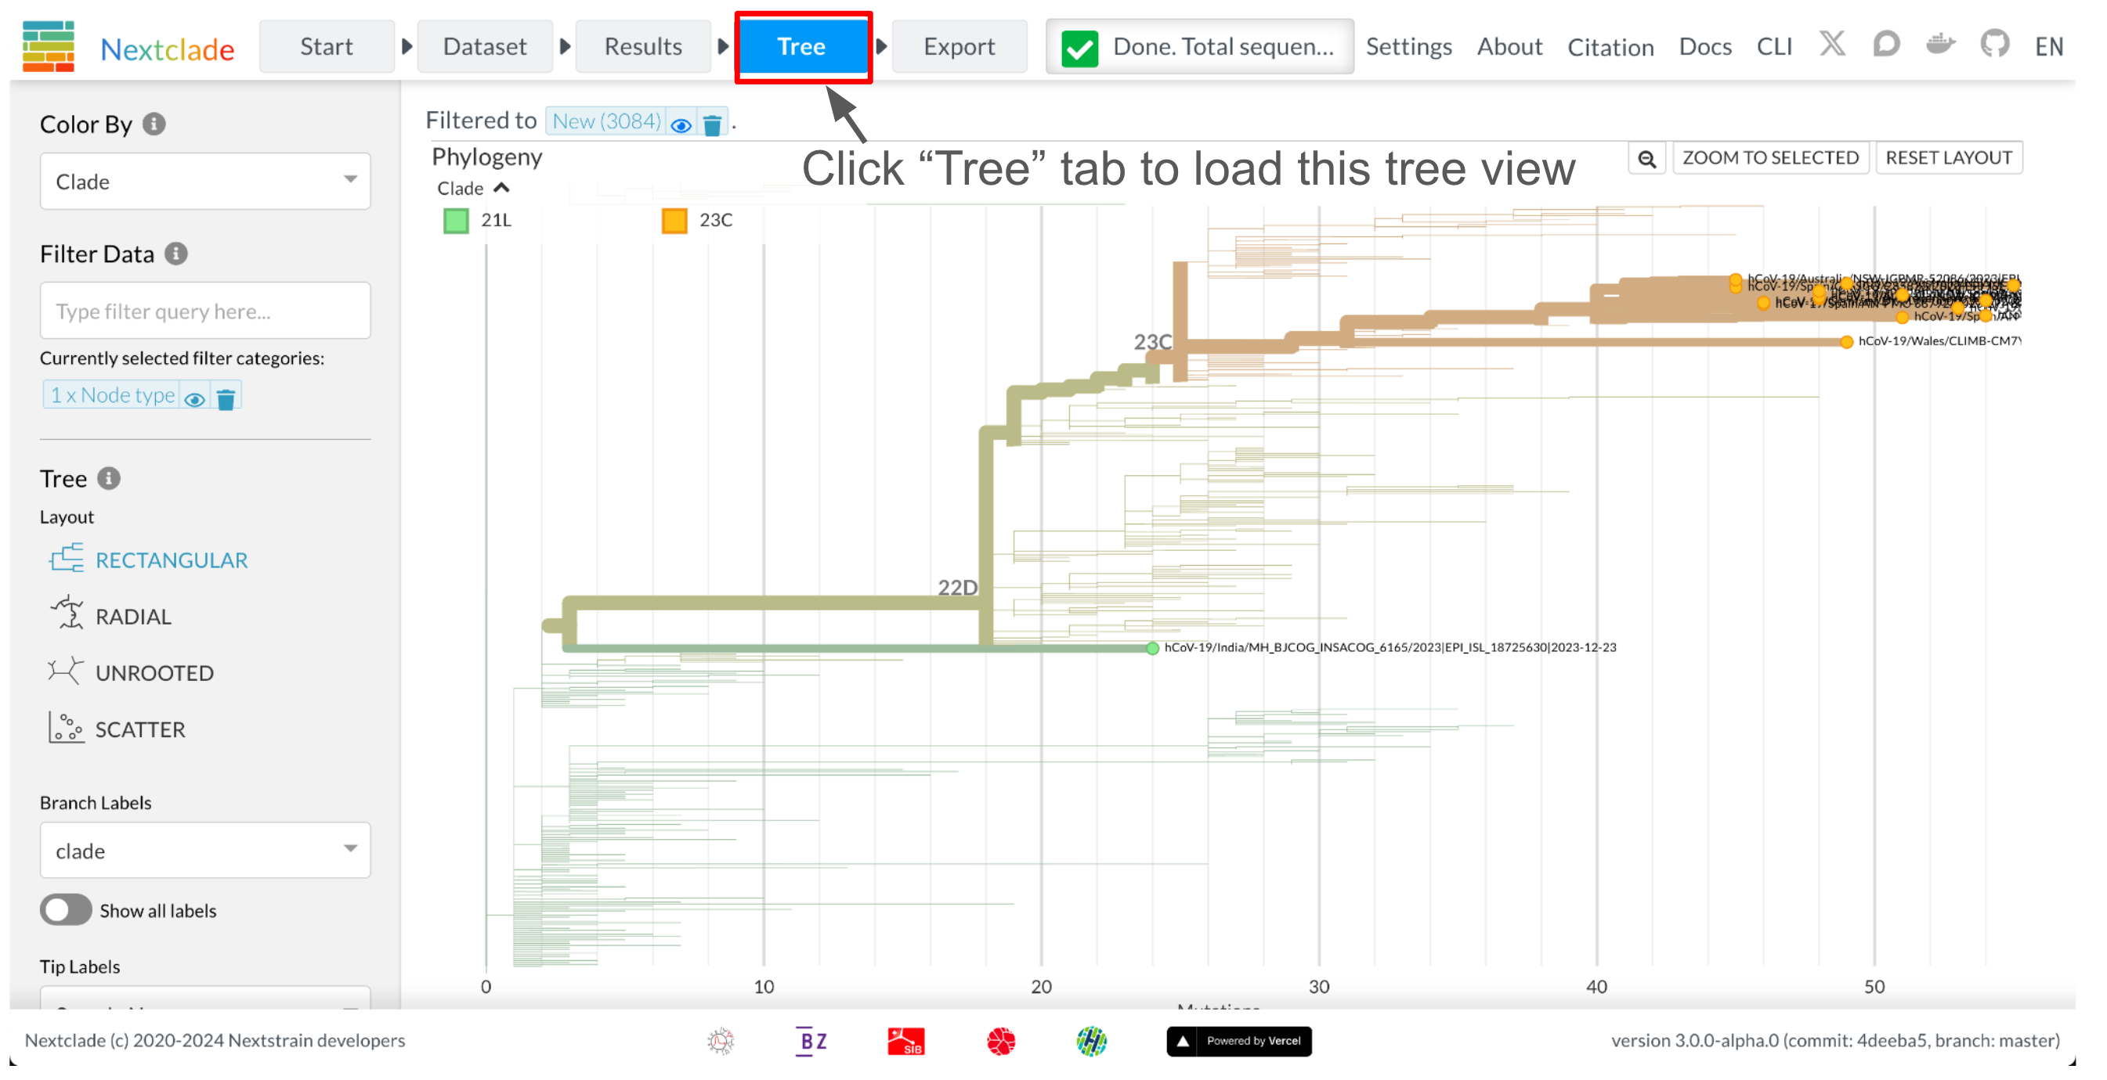Select the Scatter layout
This screenshot has height=1080, width=2107.
(117, 728)
